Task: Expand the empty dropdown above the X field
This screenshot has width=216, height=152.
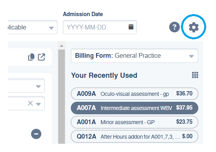Action: click(x=26, y=86)
